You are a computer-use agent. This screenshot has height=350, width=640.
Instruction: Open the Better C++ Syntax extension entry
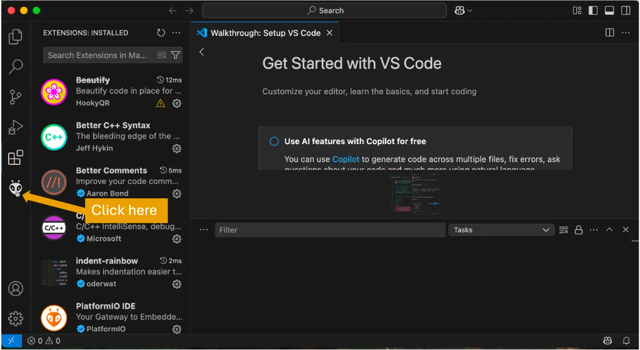click(111, 137)
